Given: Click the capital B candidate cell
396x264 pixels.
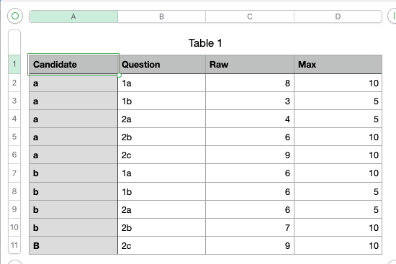Looking at the screenshot, I should 73,245.
